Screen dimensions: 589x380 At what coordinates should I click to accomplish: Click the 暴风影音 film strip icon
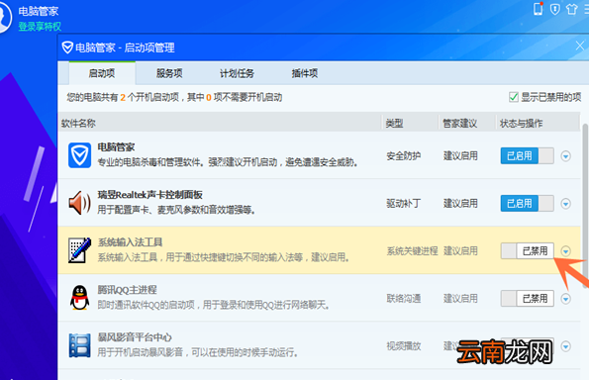[79, 345]
